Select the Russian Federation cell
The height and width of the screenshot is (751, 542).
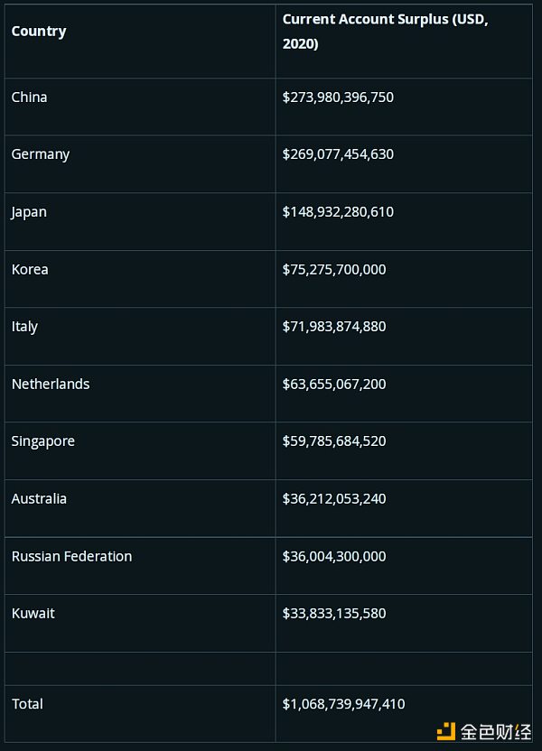(x=71, y=556)
